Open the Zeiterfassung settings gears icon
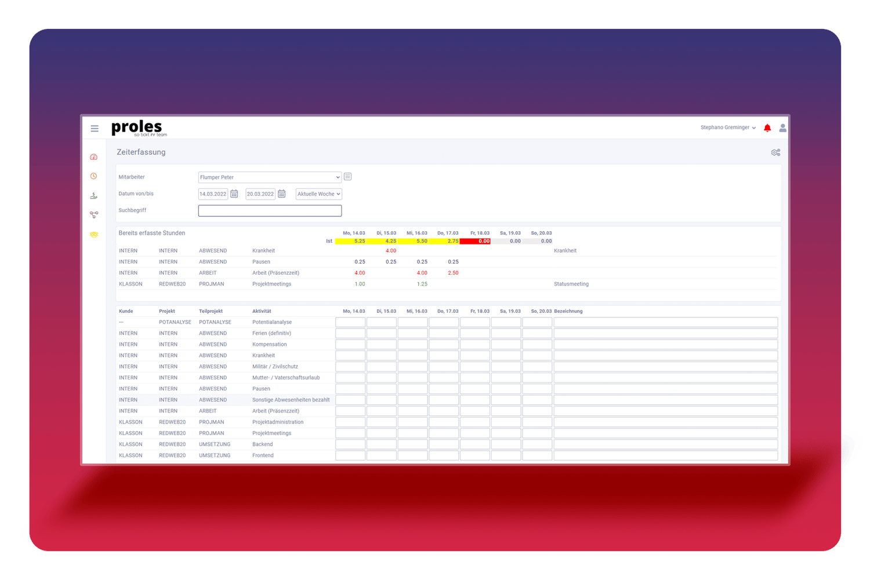Viewport: 870px width, 580px height. click(x=775, y=152)
